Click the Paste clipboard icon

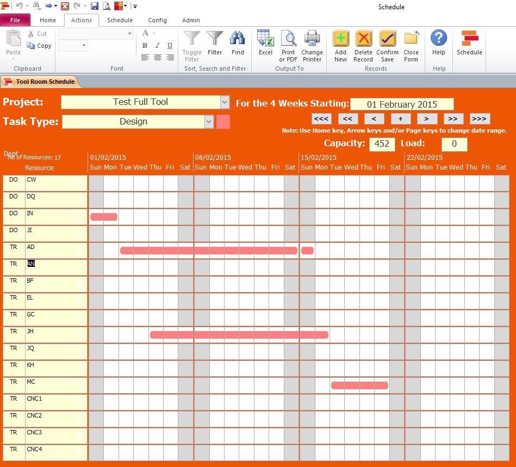coord(13,39)
